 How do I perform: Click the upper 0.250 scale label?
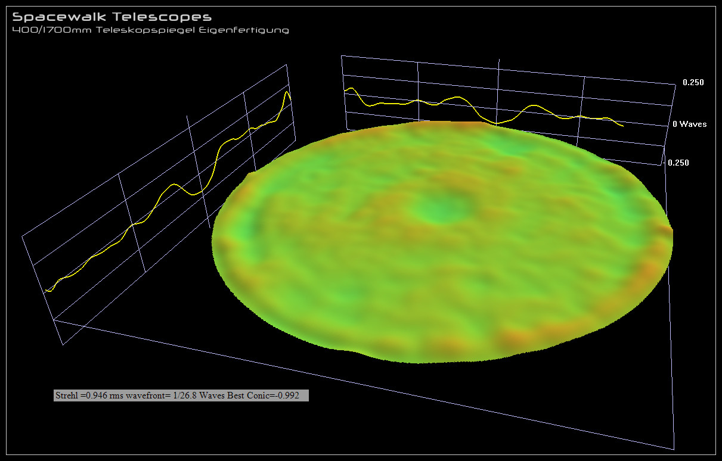coord(693,82)
